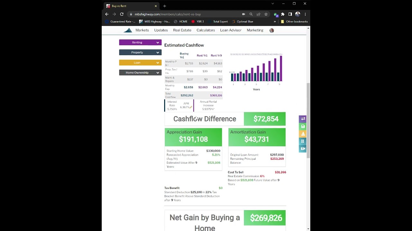The image size is (412, 231).
Task: Expand the Loan section
Action: [x=140, y=63]
